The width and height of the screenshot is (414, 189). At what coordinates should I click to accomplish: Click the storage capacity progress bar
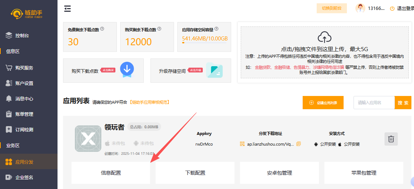point(204,43)
